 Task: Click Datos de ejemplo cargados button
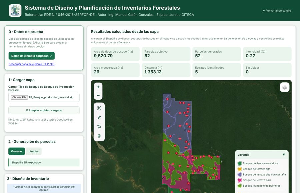[32, 56]
